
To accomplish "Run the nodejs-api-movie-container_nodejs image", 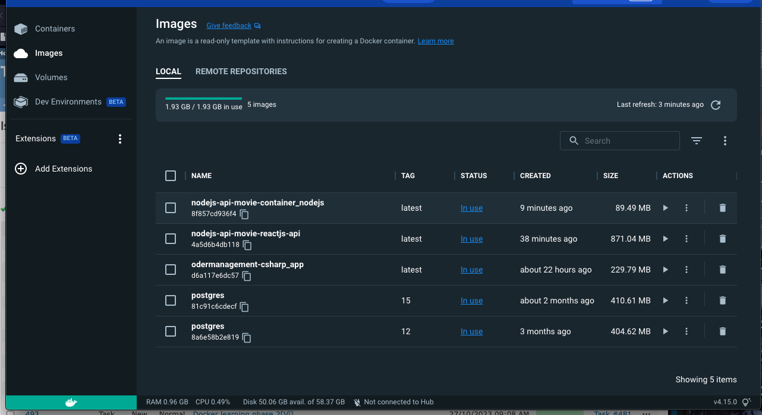I will [665, 208].
